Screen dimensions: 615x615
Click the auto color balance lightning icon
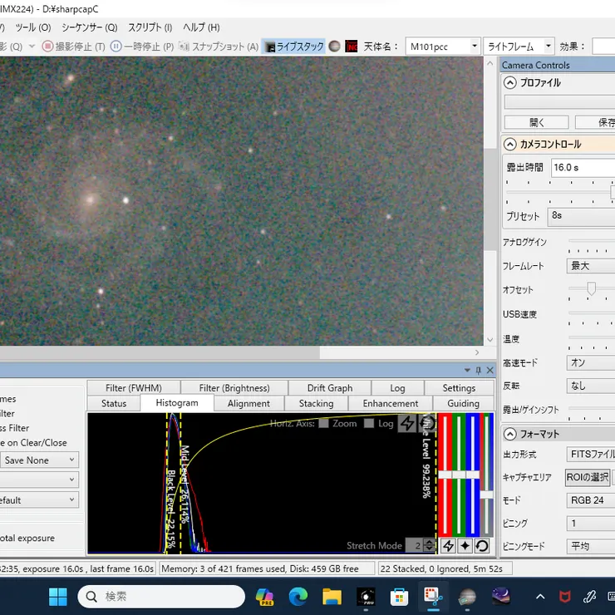point(447,546)
